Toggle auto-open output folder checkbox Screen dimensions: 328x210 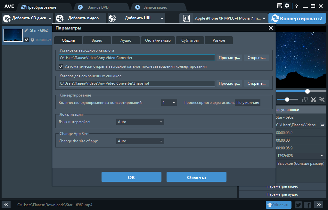pos(61,66)
